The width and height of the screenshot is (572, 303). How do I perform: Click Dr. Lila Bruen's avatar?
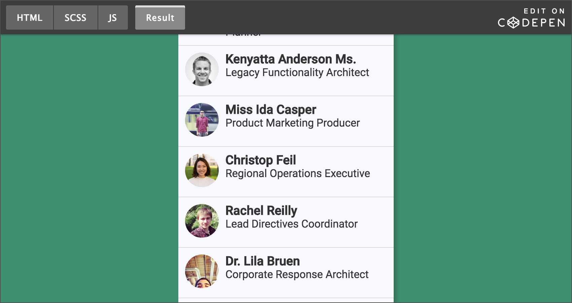[x=202, y=271]
